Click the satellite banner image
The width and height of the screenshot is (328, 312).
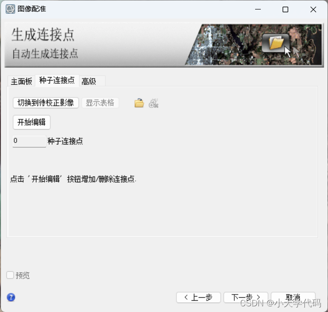254,45
